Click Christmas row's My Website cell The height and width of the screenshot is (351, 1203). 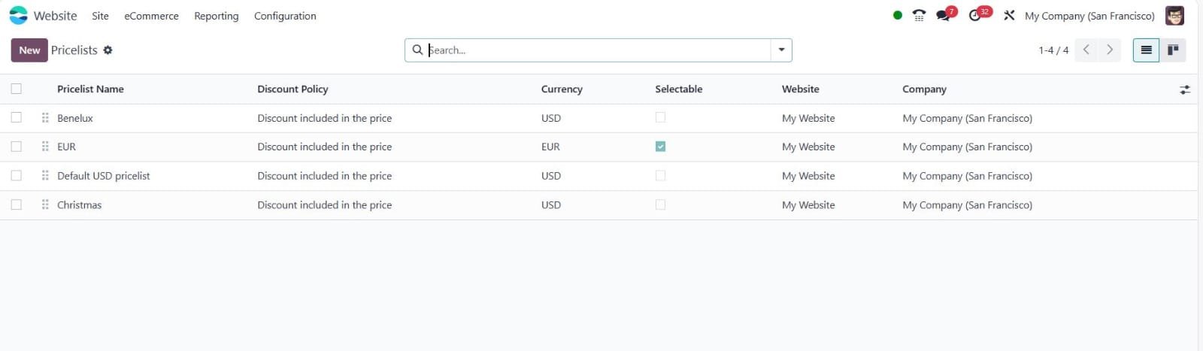pyautogui.click(x=808, y=204)
